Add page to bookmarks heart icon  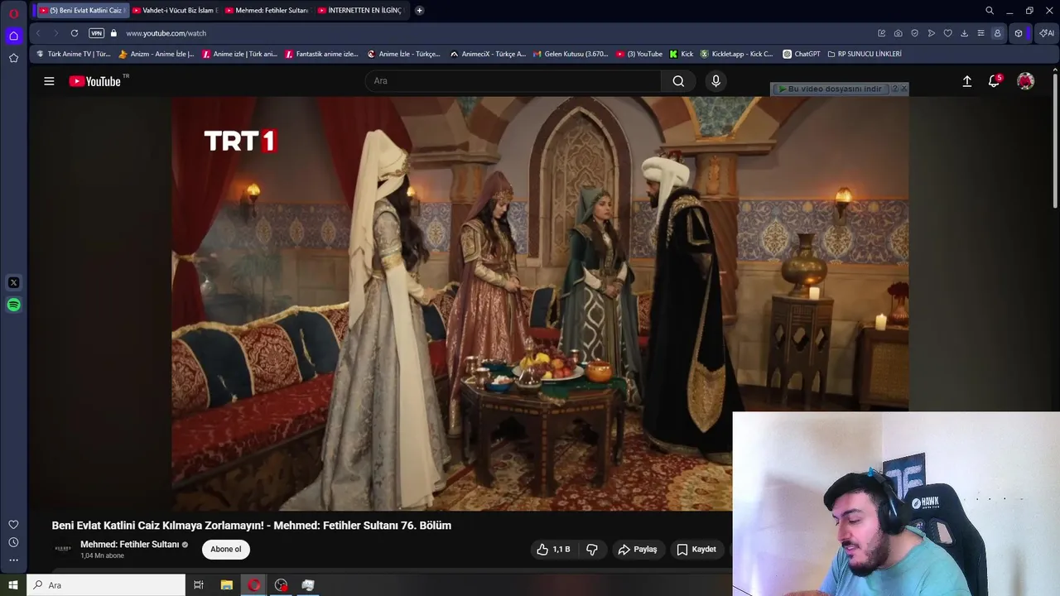(x=948, y=33)
